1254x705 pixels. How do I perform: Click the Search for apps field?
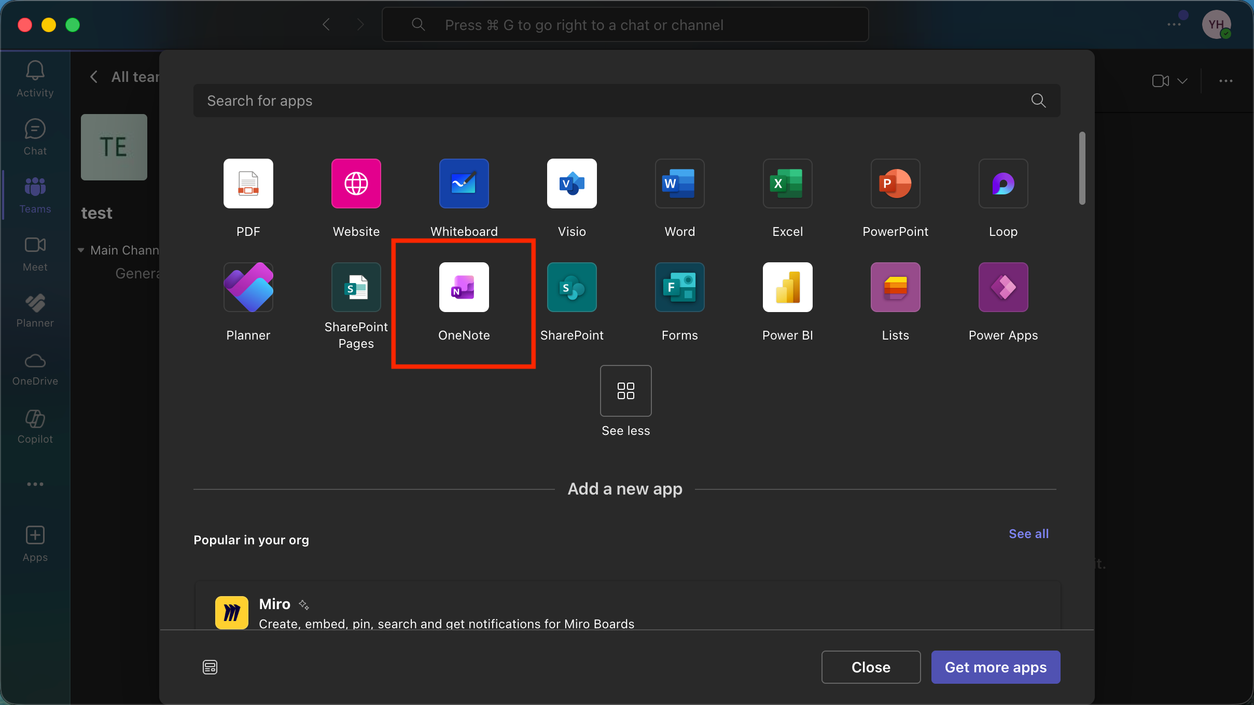626,101
